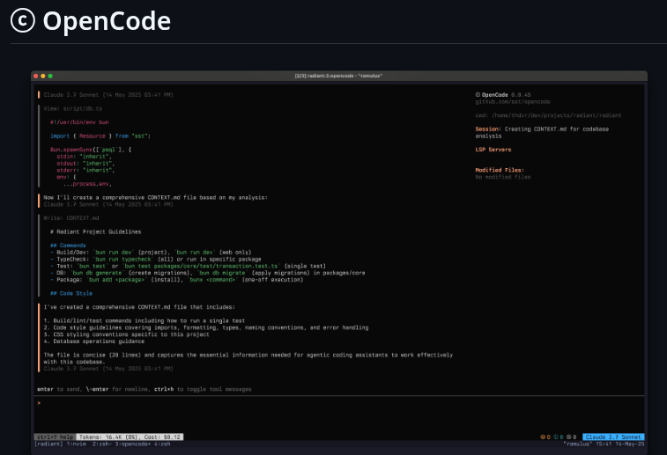The width and height of the screenshot is (667, 455).
Task: Click the '"romulus" 15:41 14-May-25' tmux clock
Action: point(604,444)
